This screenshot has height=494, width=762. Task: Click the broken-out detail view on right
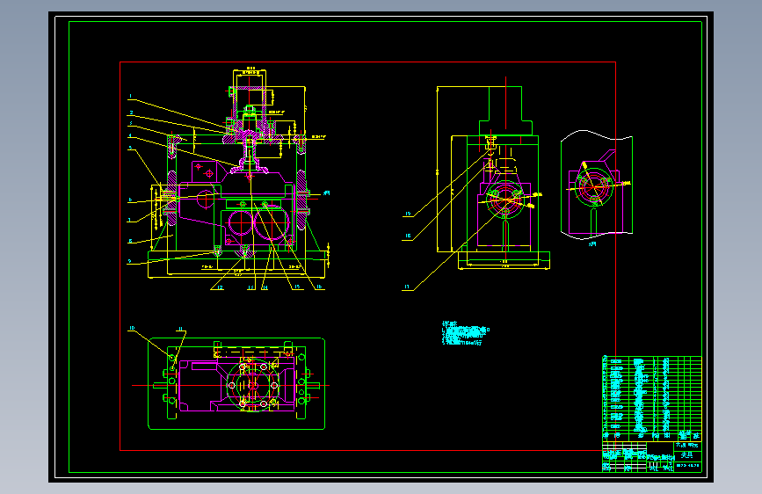pos(597,185)
